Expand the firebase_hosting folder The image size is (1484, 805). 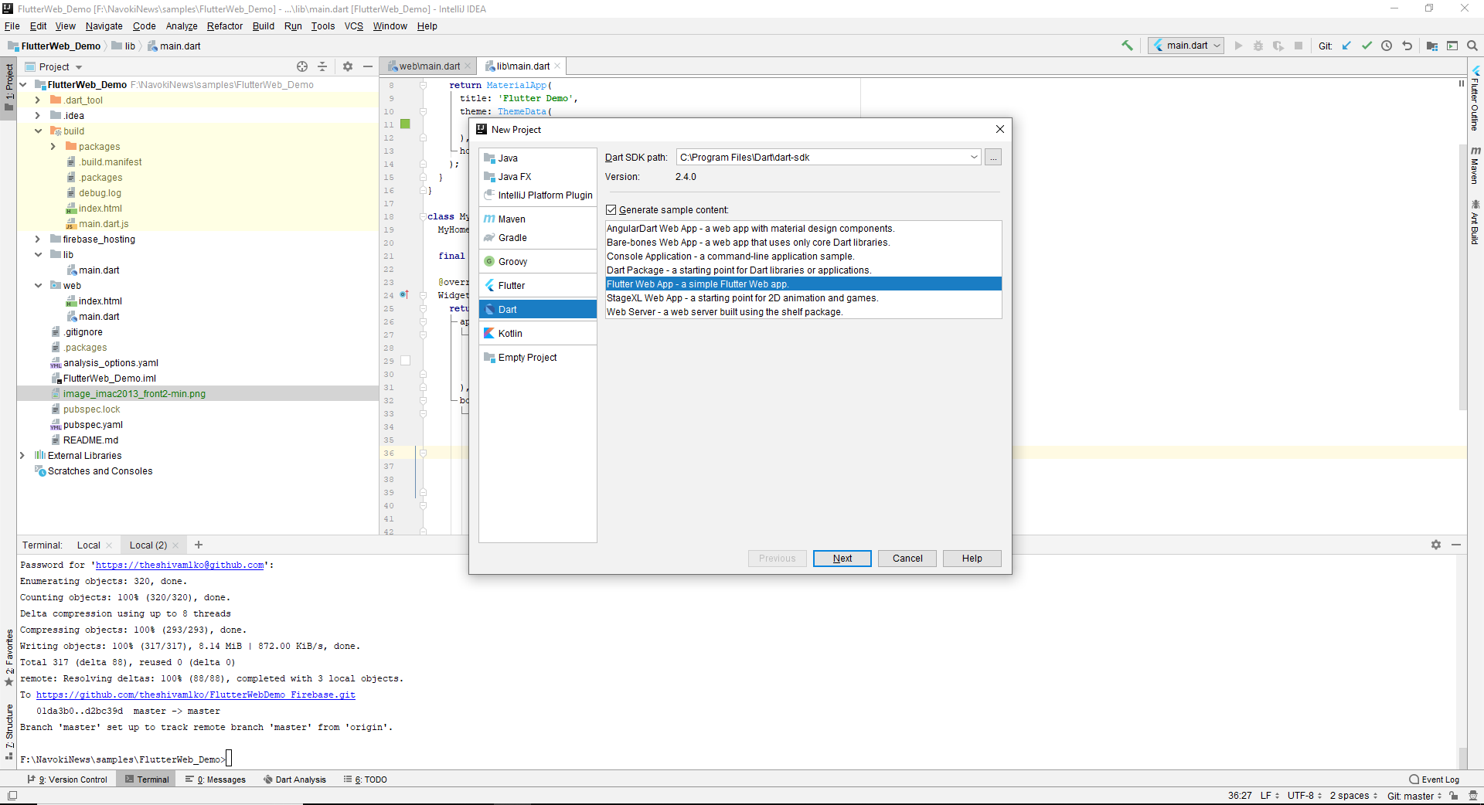(37, 239)
